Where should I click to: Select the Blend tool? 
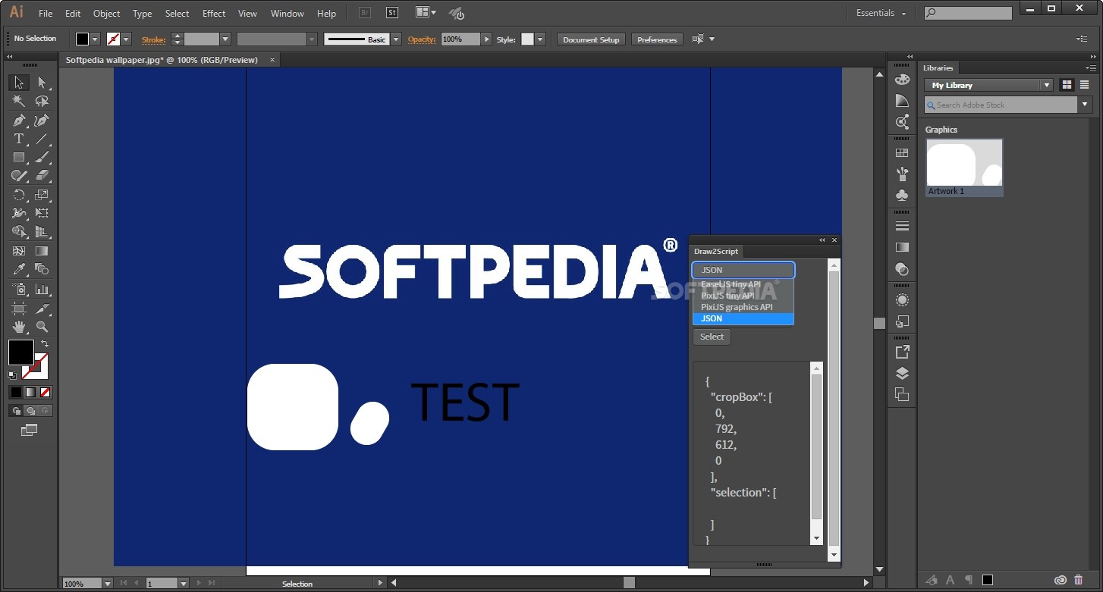point(42,269)
